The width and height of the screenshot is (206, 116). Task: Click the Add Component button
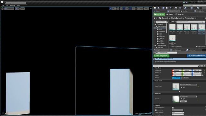(162, 56)
